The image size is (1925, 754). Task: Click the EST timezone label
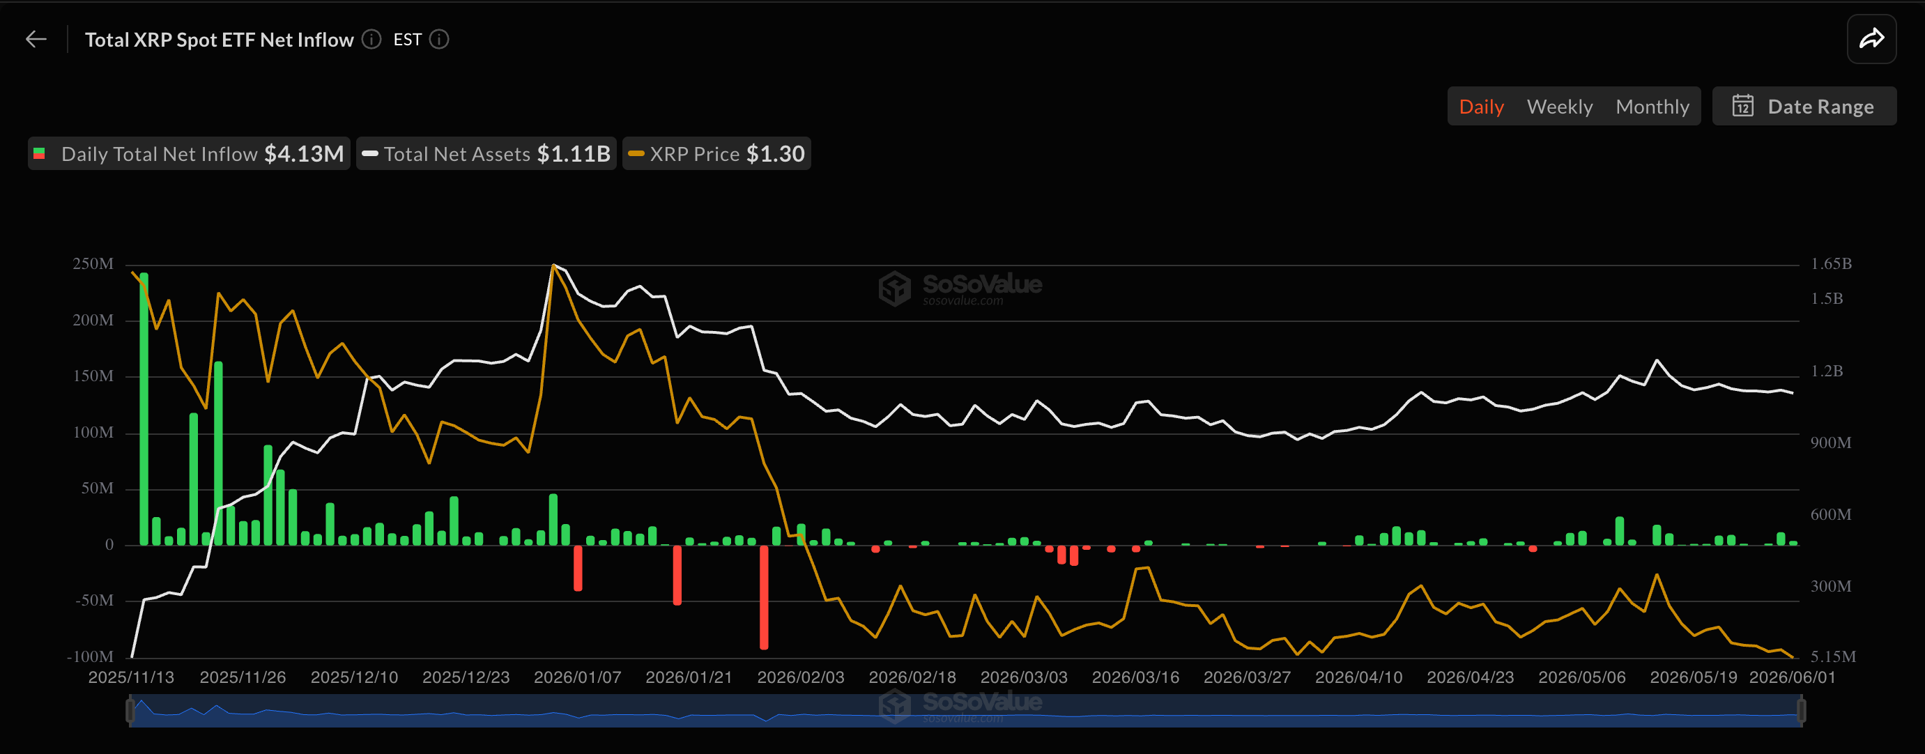[407, 40]
